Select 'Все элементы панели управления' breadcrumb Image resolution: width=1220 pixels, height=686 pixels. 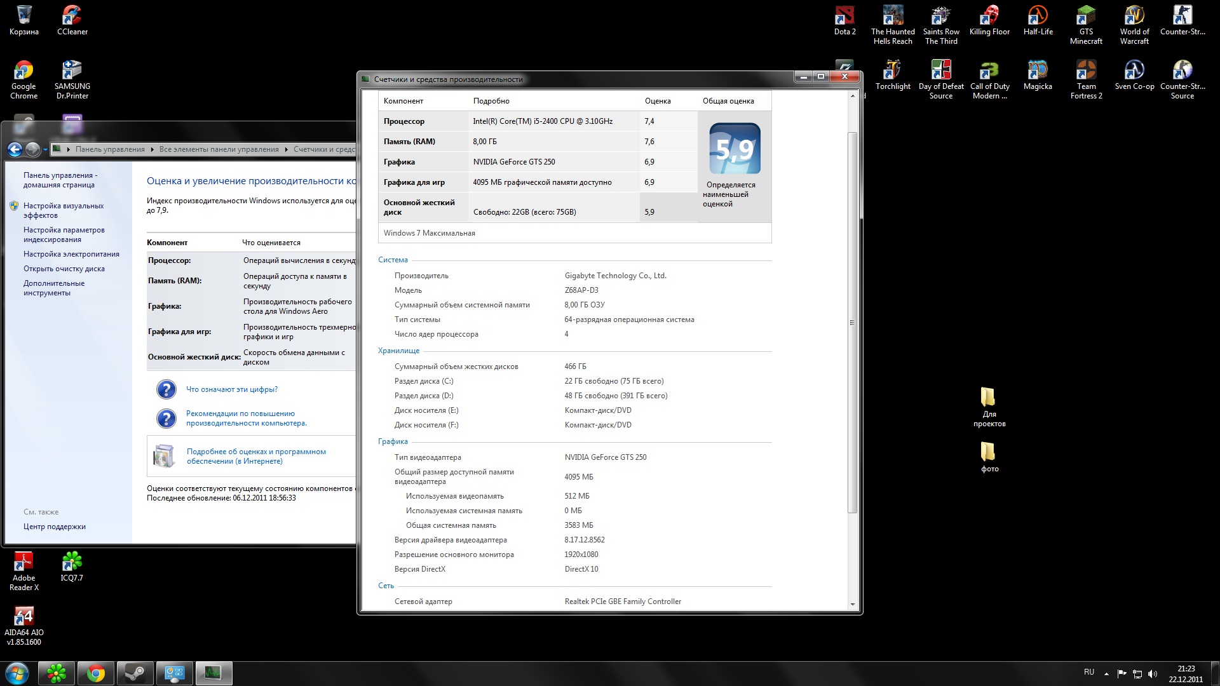[219, 149]
